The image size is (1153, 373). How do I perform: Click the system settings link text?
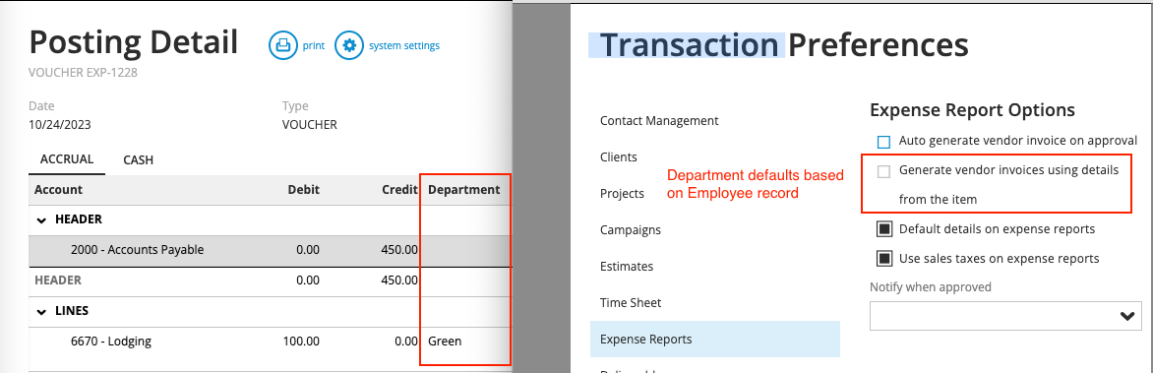pyautogui.click(x=403, y=45)
